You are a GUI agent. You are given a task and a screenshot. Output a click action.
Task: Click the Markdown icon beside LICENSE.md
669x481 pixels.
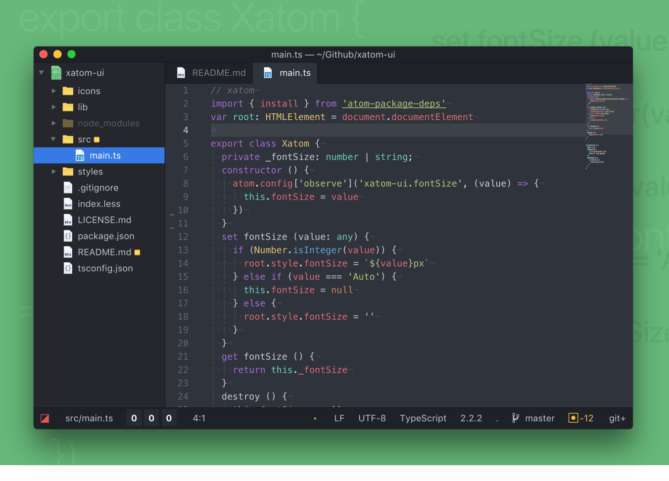pos(68,220)
